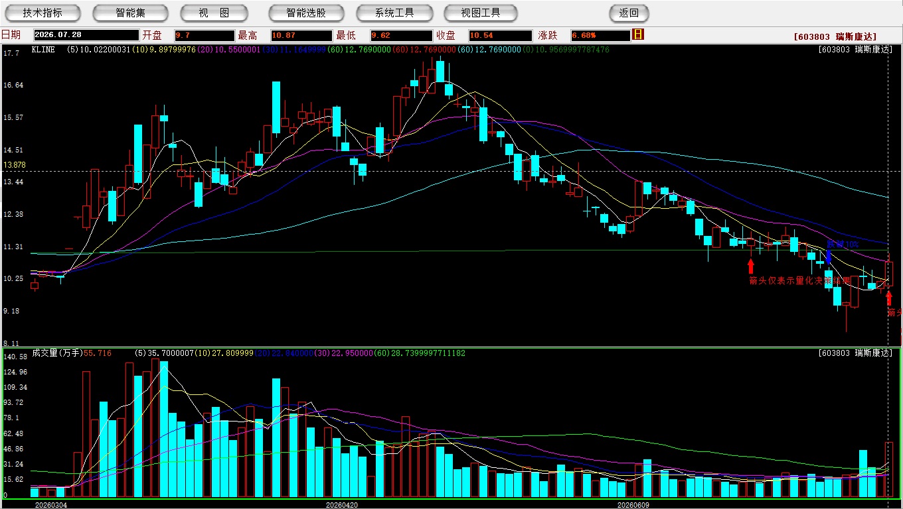Click the 20260304 date axis label
This screenshot has width=903, height=509.
(51, 505)
